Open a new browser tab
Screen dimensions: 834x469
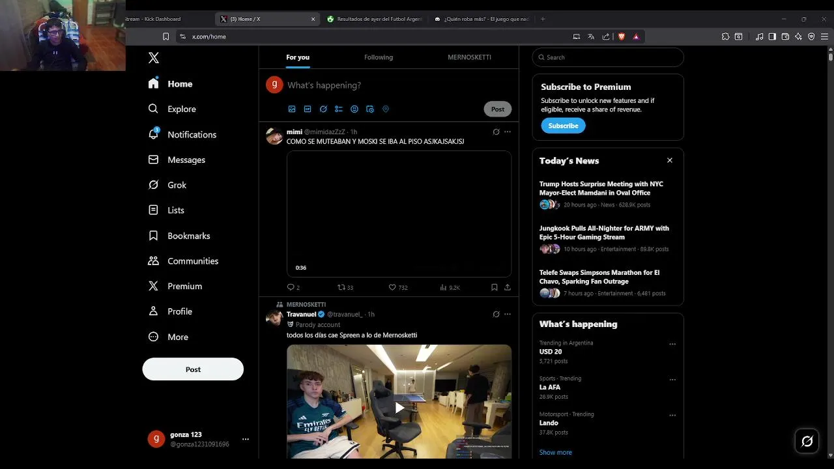point(543,19)
